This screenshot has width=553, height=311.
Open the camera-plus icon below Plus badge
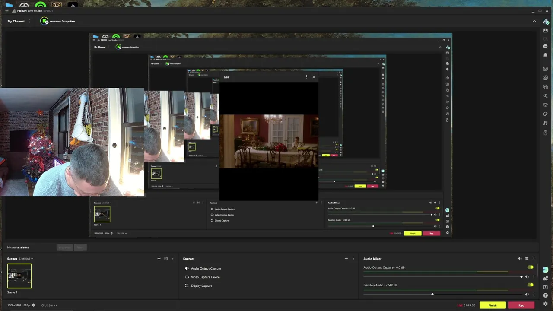click(546, 279)
